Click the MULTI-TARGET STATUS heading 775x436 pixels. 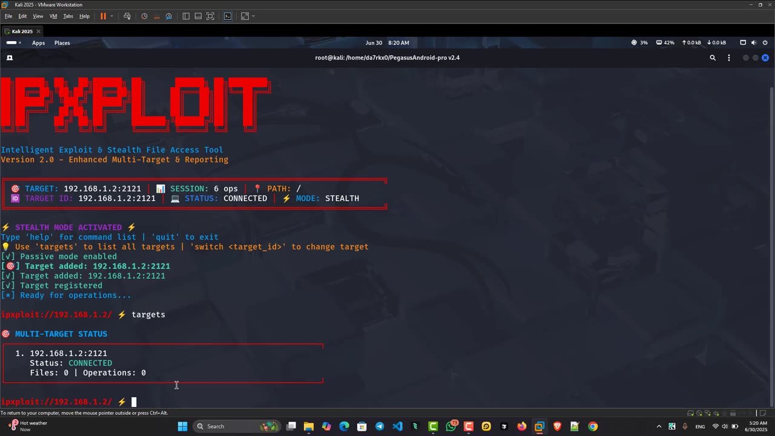pos(61,334)
